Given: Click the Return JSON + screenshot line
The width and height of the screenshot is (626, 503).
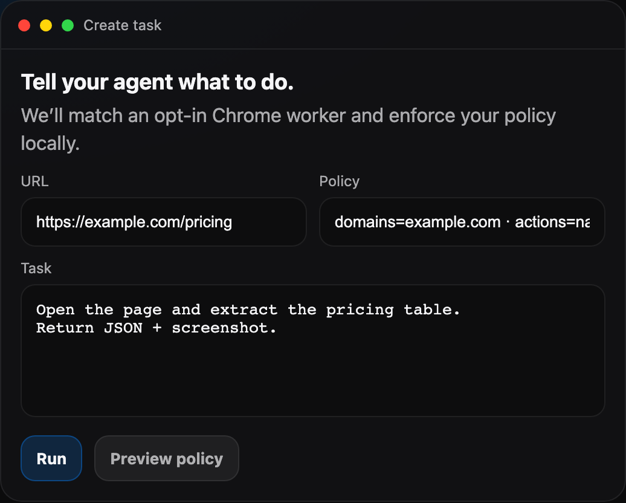Looking at the screenshot, I should click(x=156, y=328).
